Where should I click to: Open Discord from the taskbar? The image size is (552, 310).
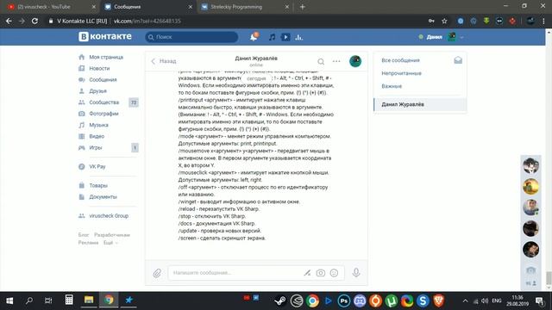point(360,301)
